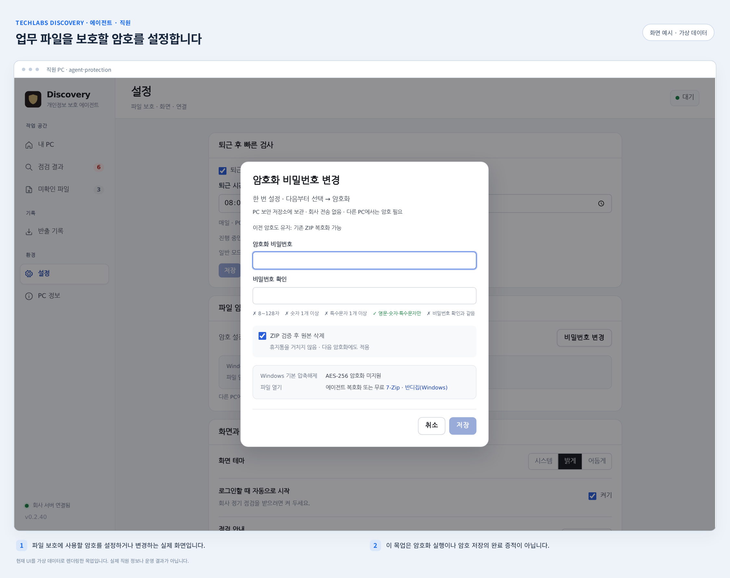Click '8~128자' rule text

click(269, 314)
